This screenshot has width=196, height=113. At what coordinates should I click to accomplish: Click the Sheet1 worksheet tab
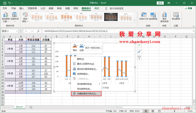click(20, 107)
